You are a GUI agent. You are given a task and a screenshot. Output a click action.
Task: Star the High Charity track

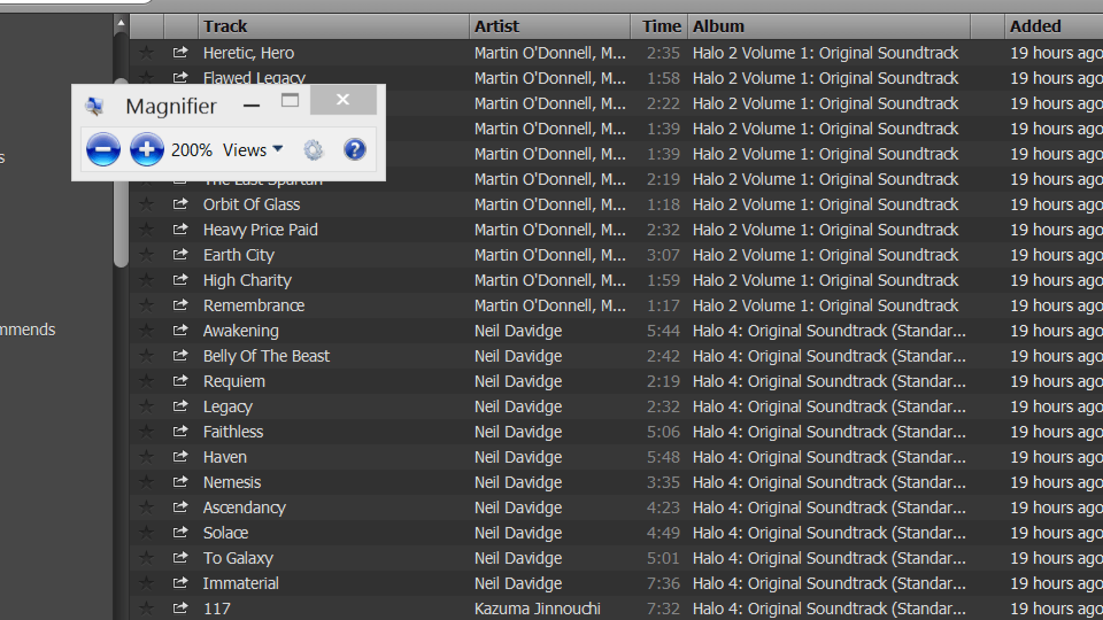146,280
